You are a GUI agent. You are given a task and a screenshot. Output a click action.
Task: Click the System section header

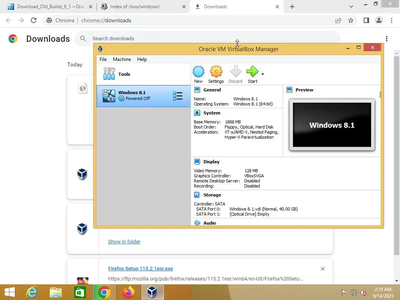(x=211, y=113)
